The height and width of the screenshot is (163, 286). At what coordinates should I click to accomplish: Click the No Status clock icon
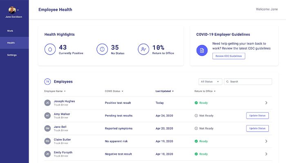coord(103,49)
